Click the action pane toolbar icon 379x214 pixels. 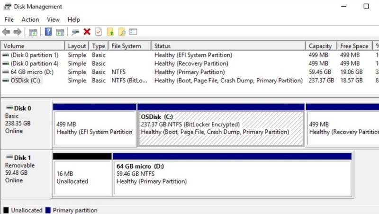tap(60, 32)
